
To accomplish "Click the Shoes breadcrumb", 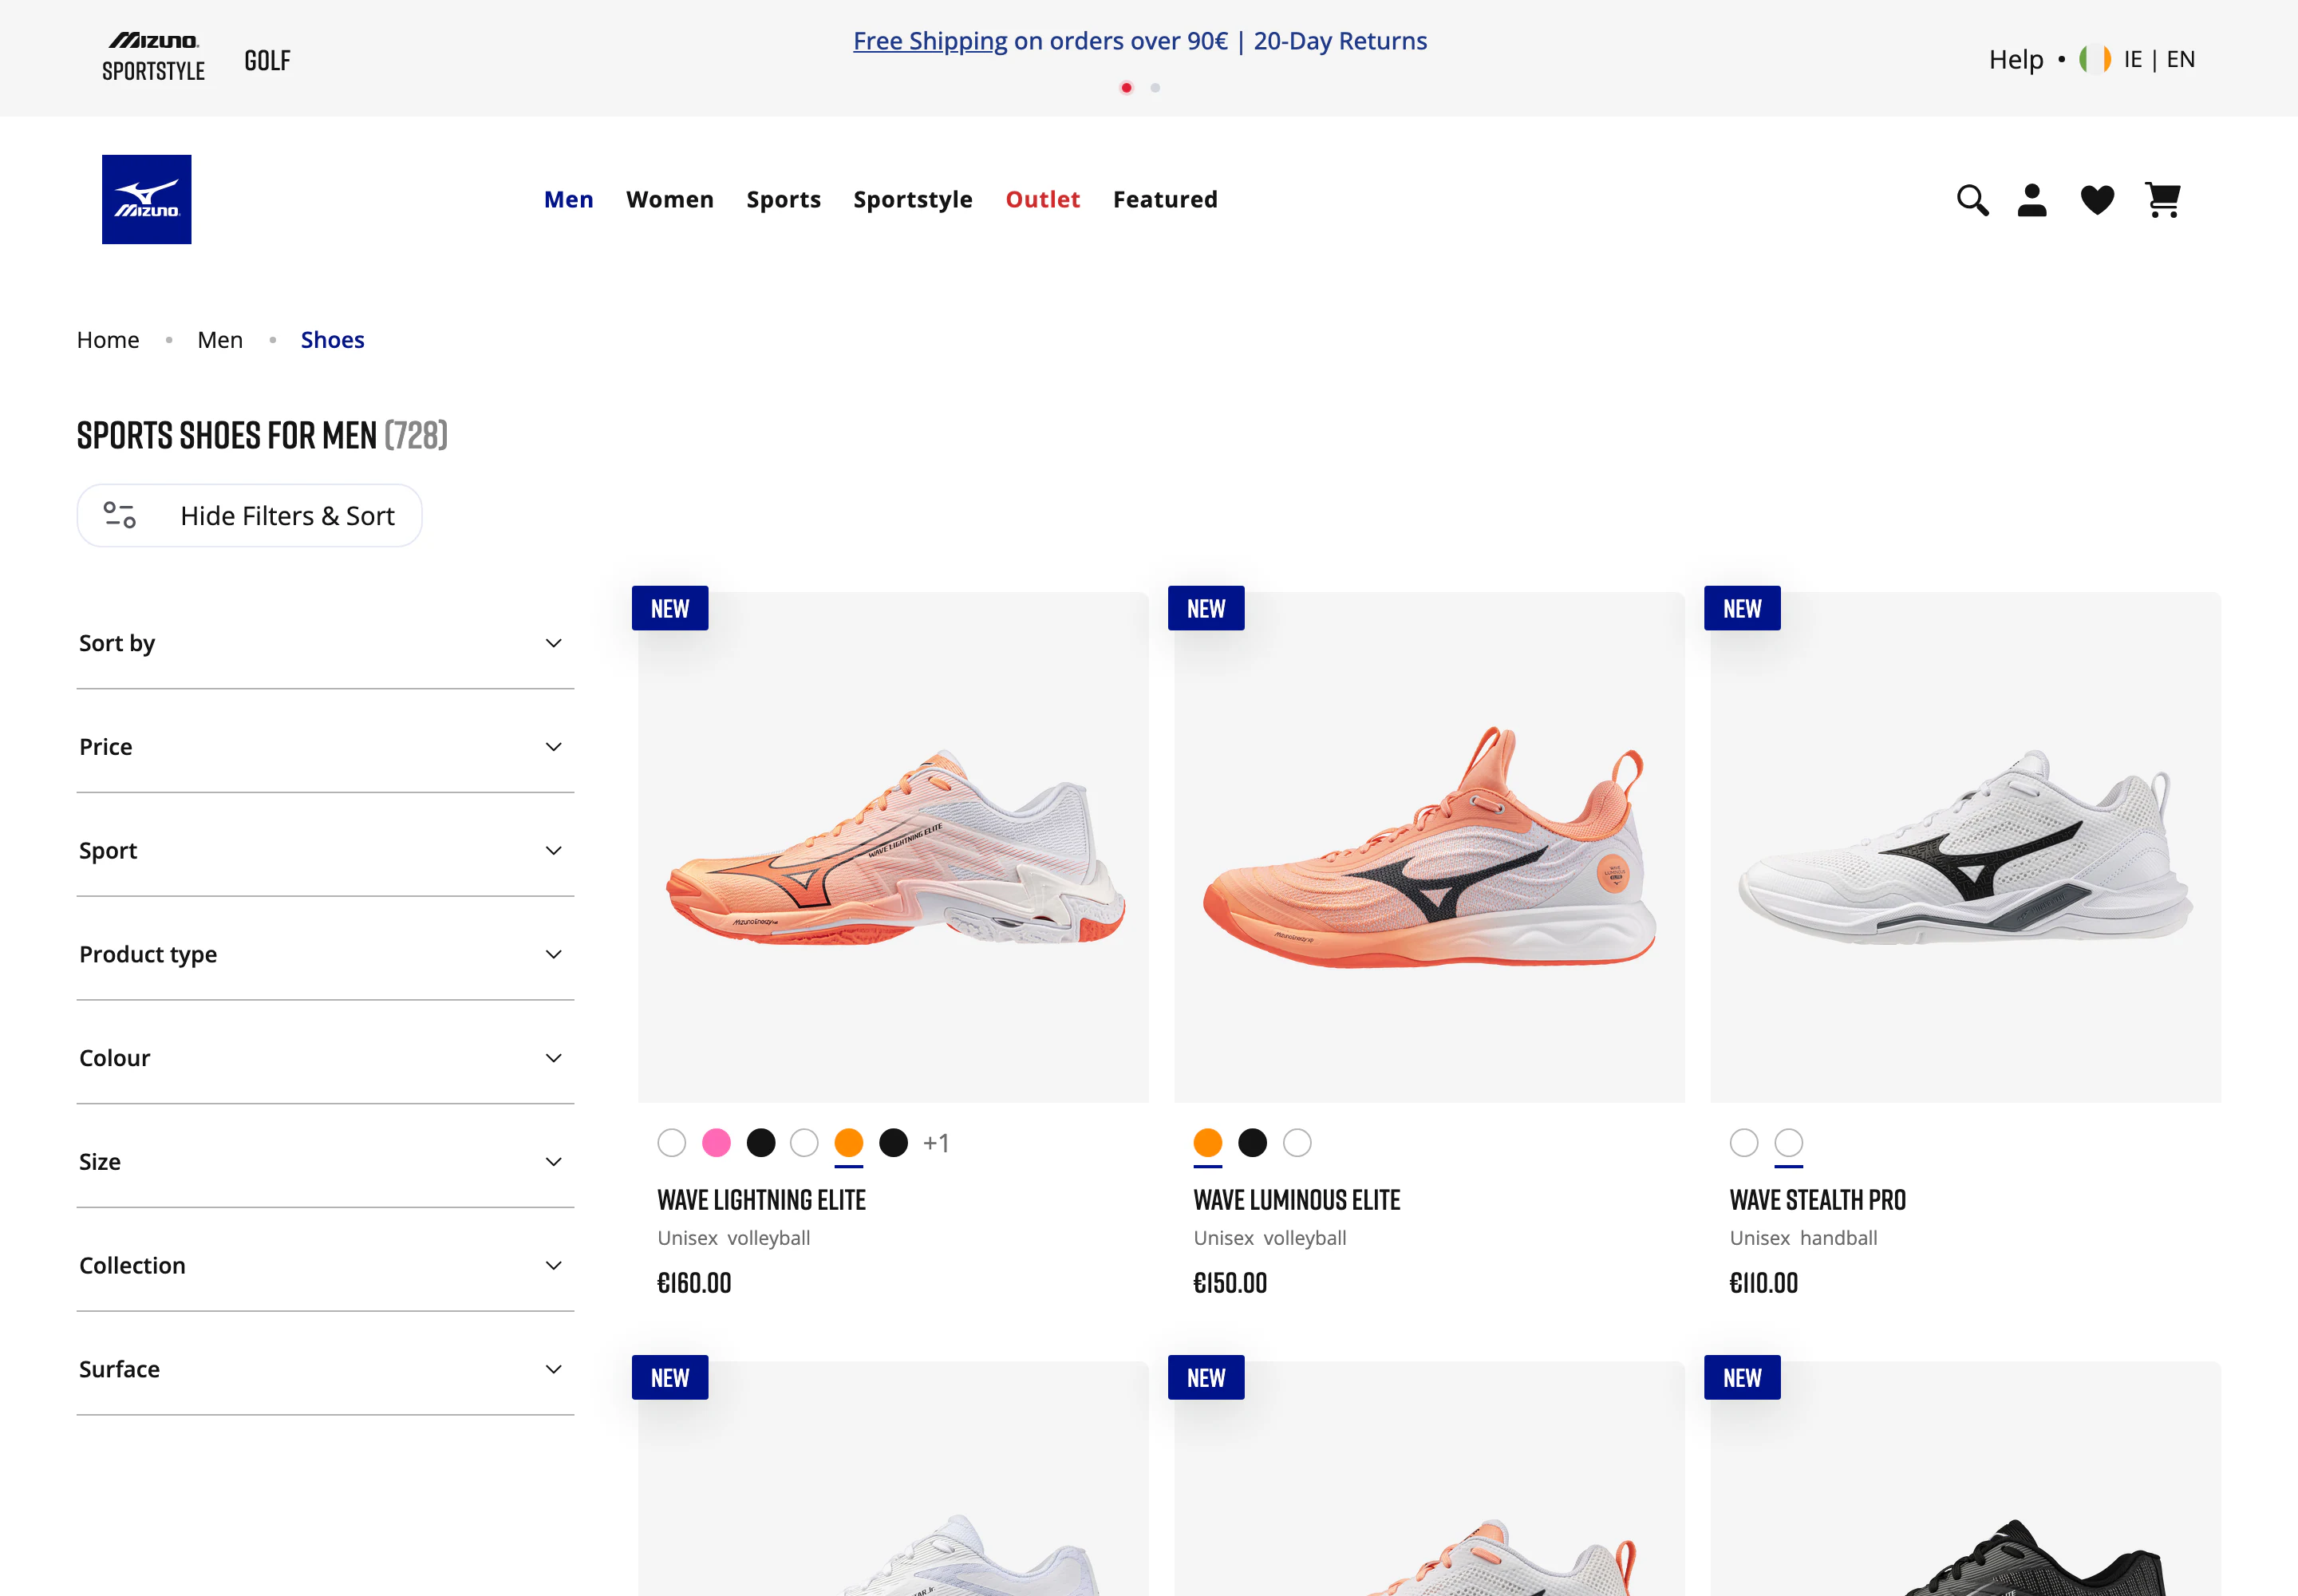I will [333, 340].
